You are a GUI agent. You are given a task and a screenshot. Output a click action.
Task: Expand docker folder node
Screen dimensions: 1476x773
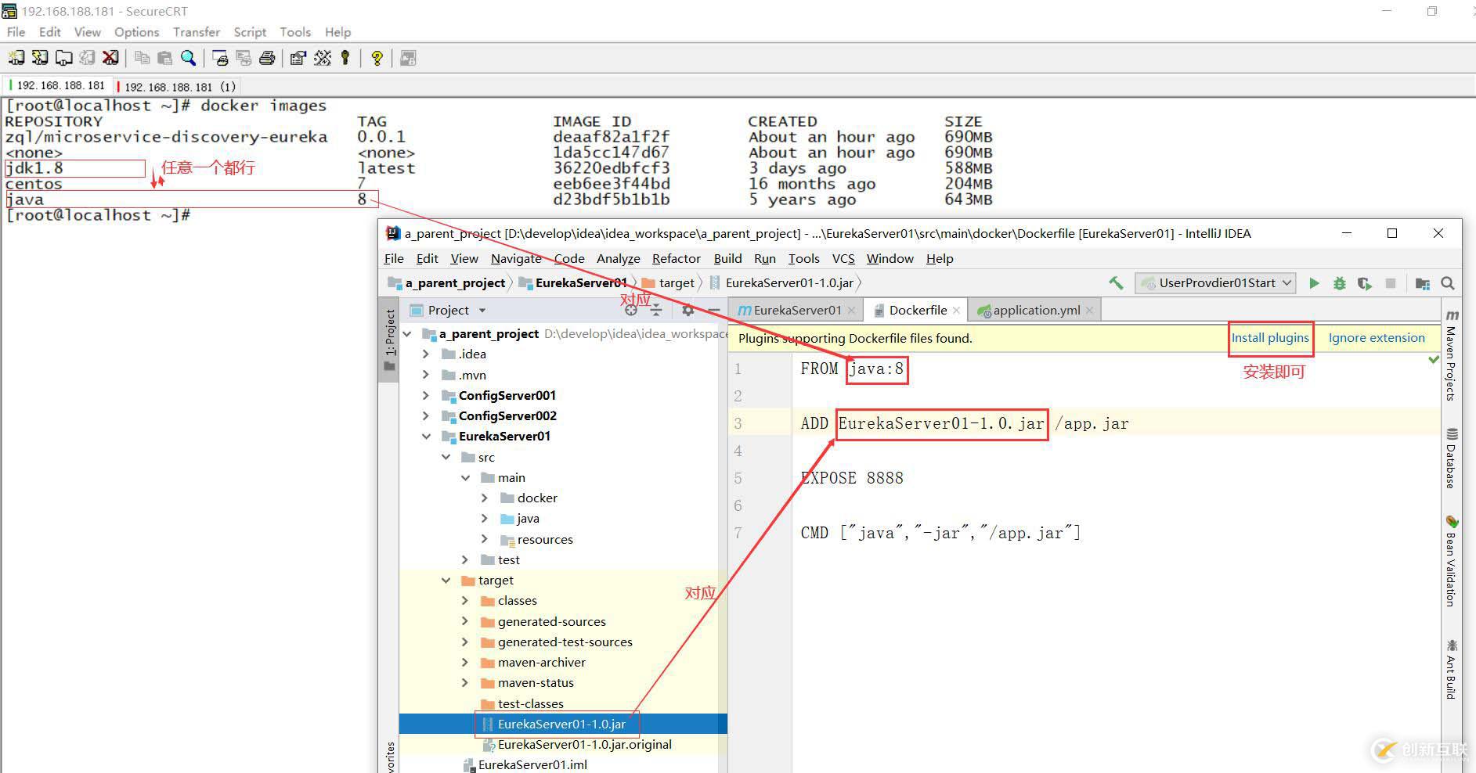(x=484, y=498)
